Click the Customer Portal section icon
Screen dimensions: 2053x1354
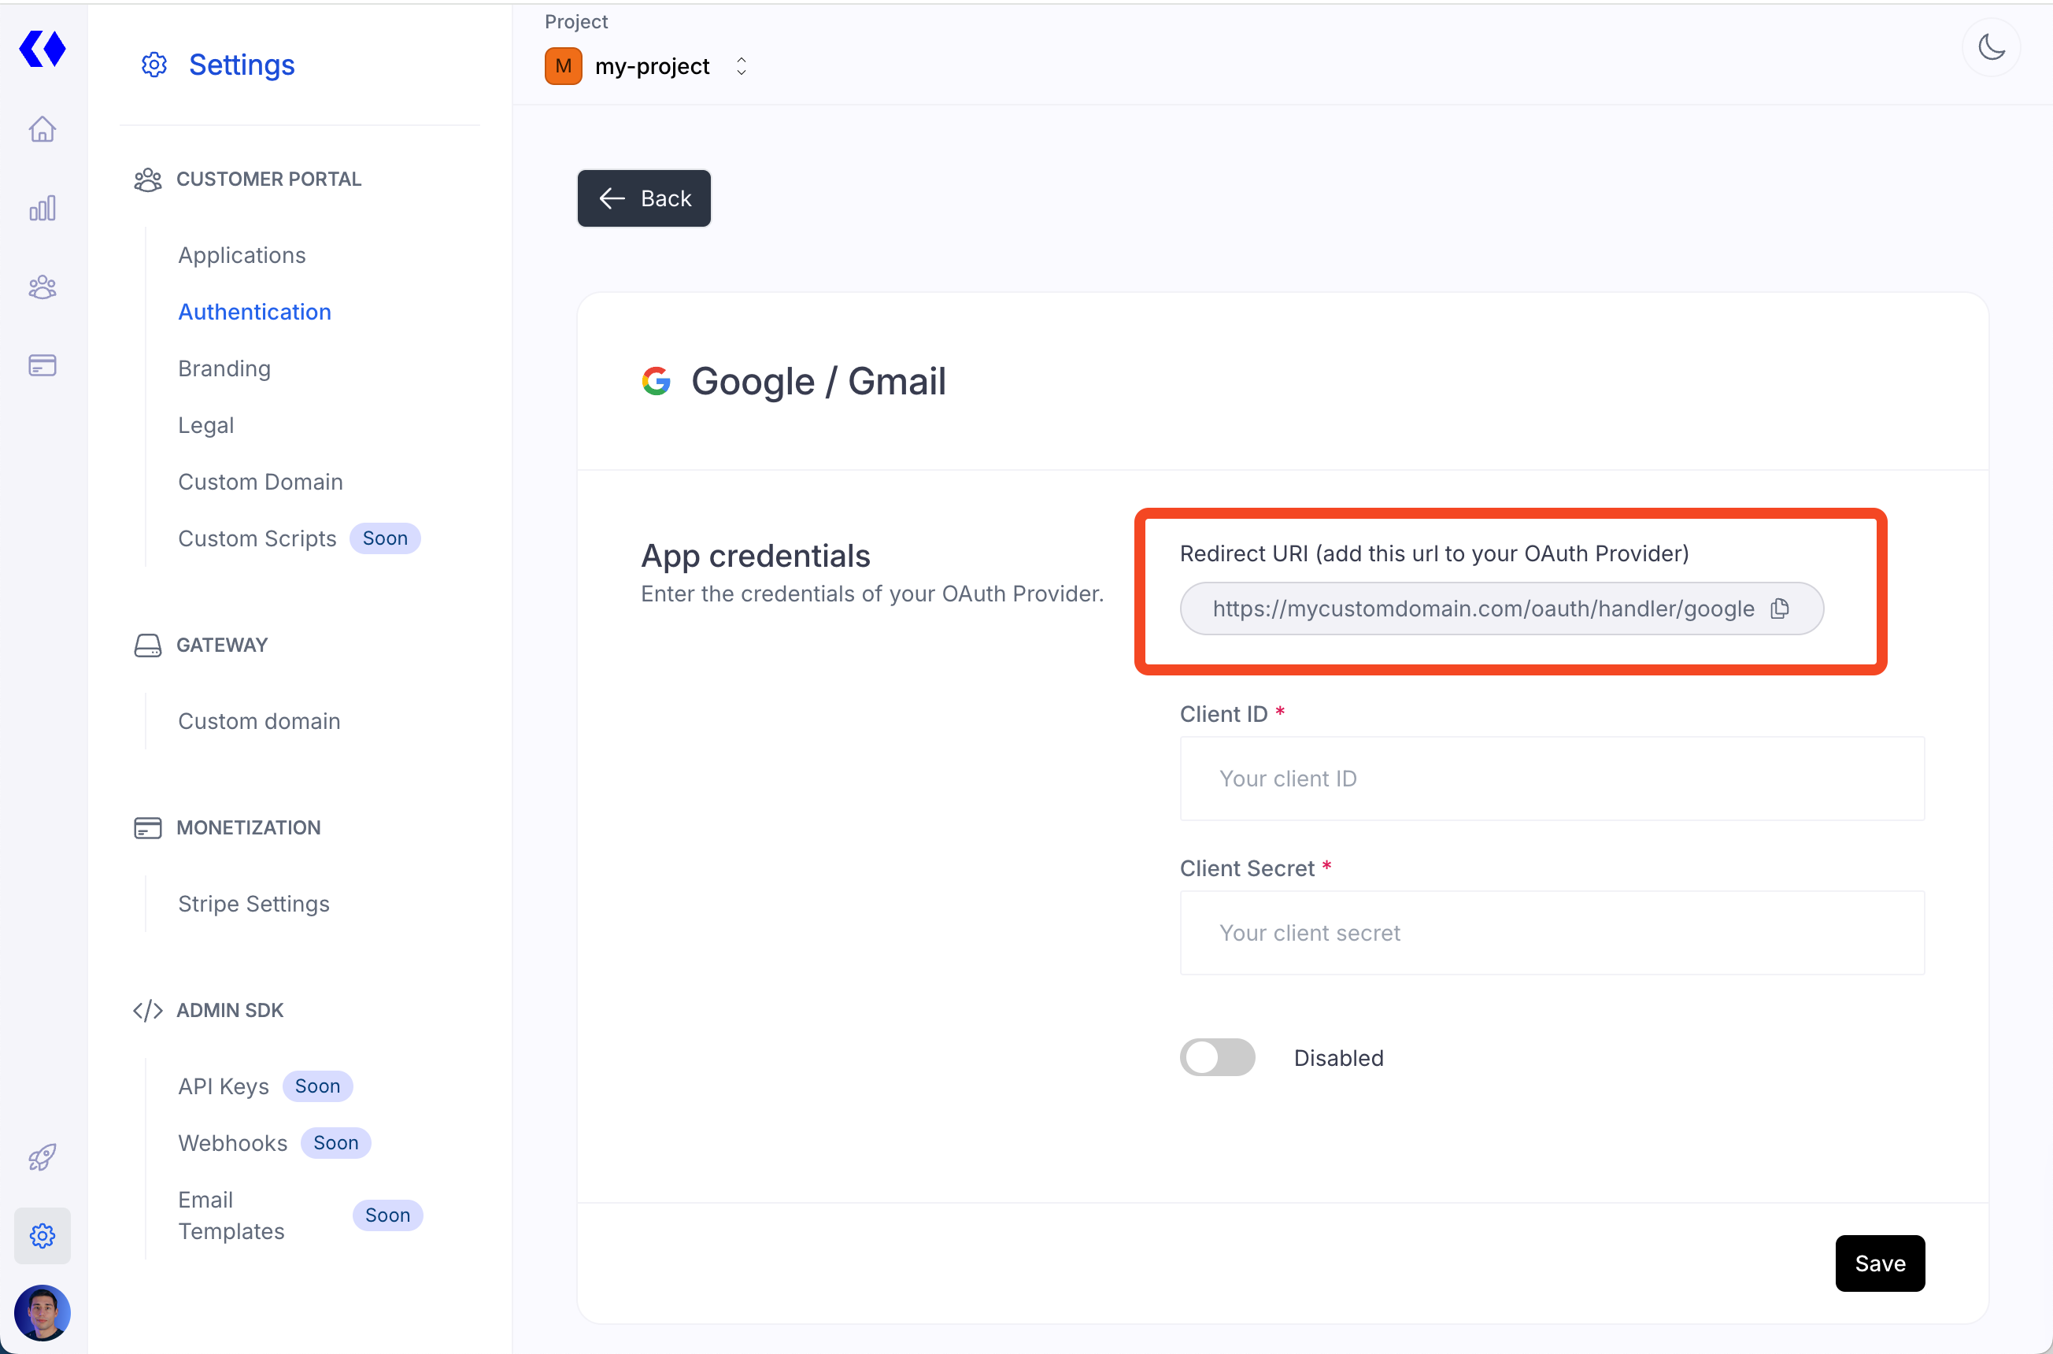[148, 179]
